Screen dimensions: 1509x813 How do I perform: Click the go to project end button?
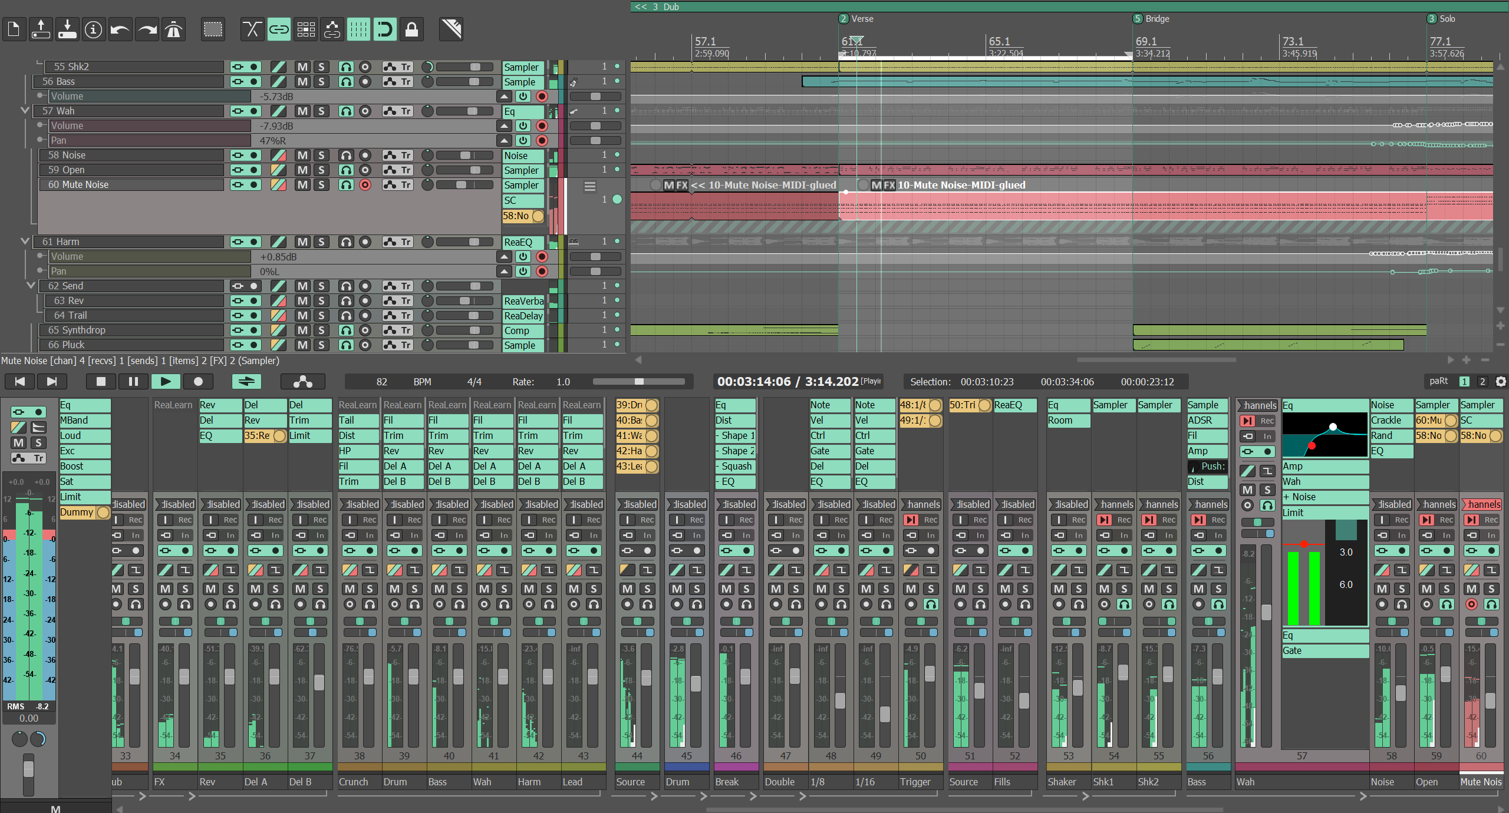click(52, 382)
